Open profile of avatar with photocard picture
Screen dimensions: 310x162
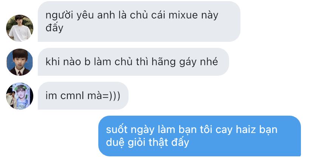20,96
